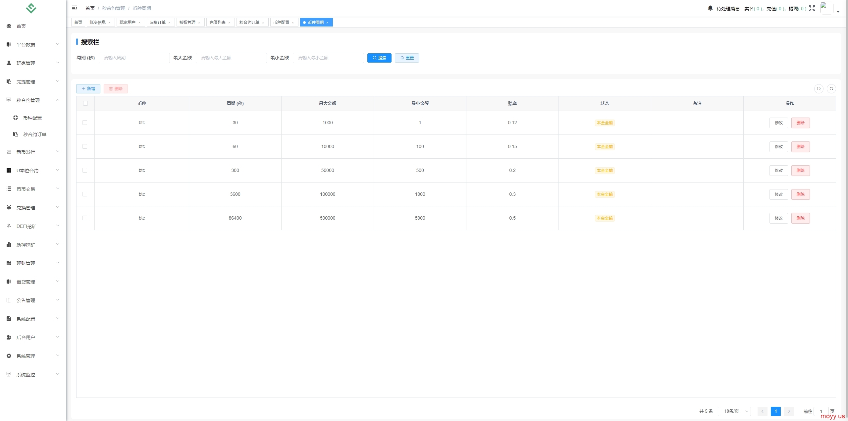Screen dimensions: 848x421
Task: Click the 首页 breadcrumb link
Action: point(90,8)
